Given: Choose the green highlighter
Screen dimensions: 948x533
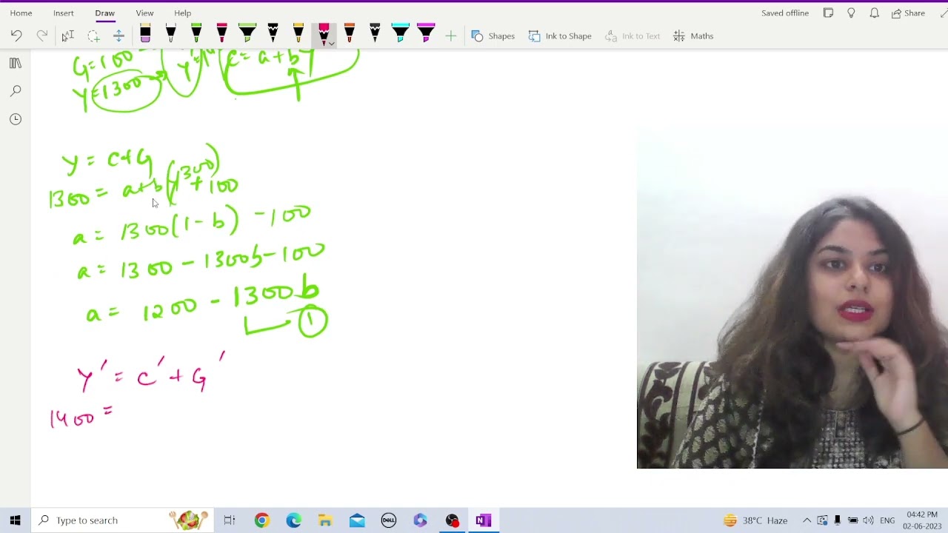Looking at the screenshot, I should pos(247,34).
